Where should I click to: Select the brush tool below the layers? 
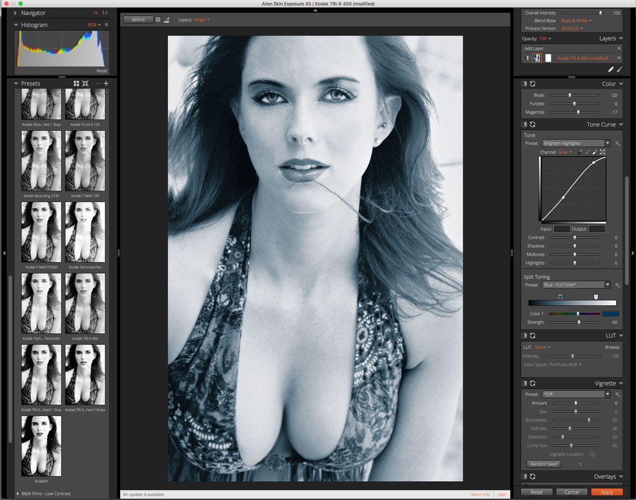(x=619, y=69)
